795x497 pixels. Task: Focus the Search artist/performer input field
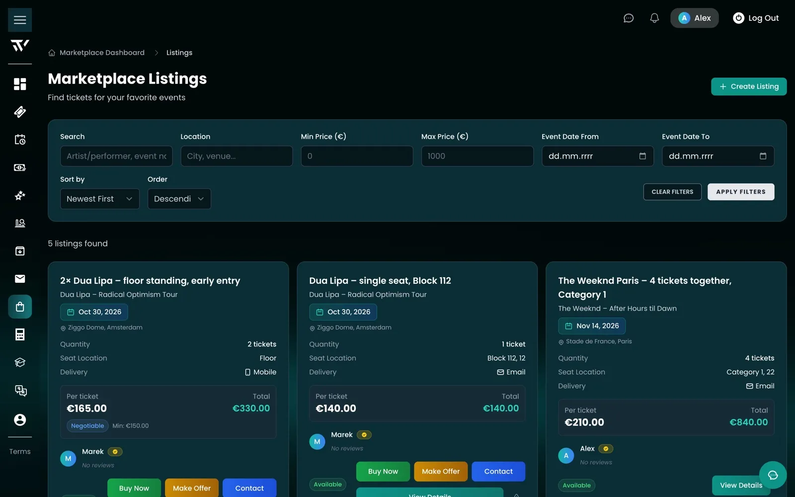coord(116,156)
